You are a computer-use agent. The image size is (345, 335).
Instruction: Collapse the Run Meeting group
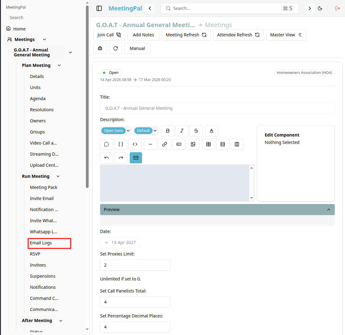click(x=58, y=176)
